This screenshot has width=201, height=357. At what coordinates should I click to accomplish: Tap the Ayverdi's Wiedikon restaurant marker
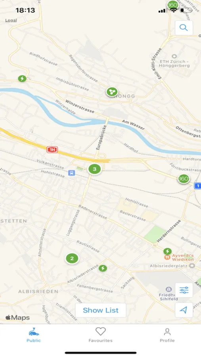click(x=167, y=257)
